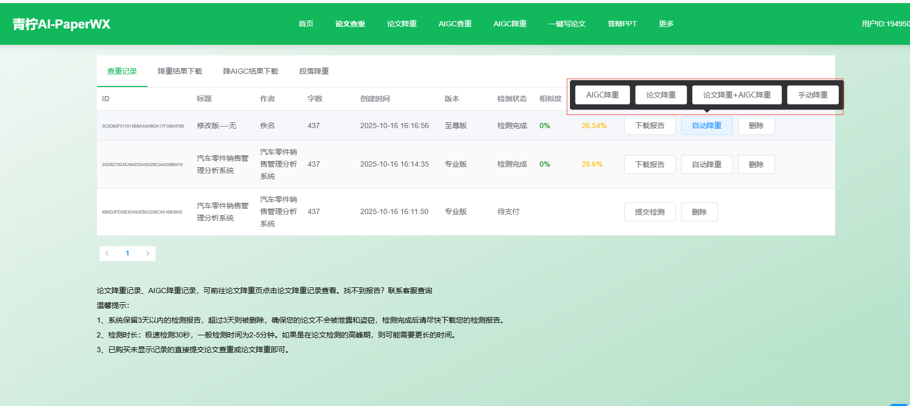Delete the 待支付 record
Viewport: 910px width, 406px height.
pos(700,212)
